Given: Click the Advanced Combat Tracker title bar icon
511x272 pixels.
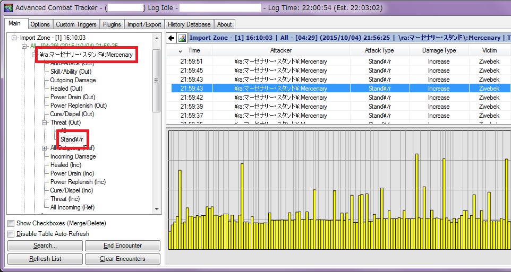Looking at the screenshot, I should [x=8, y=7].
